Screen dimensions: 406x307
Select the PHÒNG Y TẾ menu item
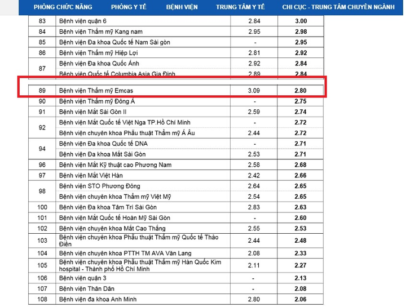(130, 7)
